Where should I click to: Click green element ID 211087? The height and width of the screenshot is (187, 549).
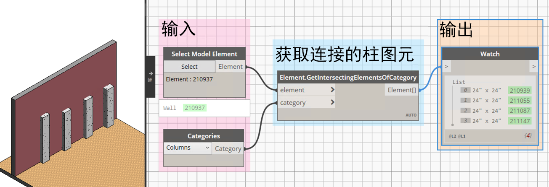(x=520, y=111)
